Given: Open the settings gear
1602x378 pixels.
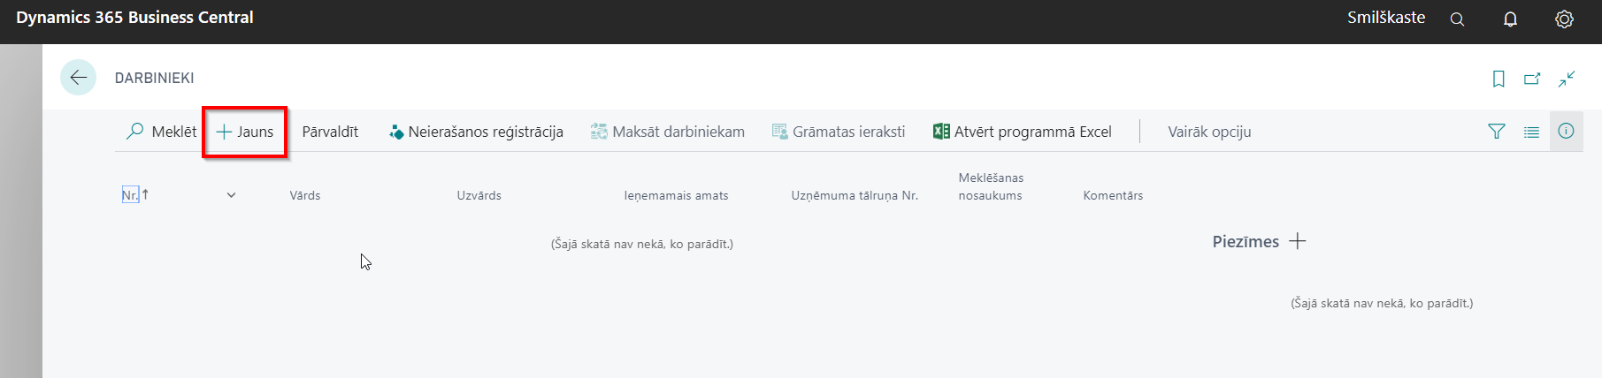Looking at the screenshot, I should click(x=1564, y=19).
